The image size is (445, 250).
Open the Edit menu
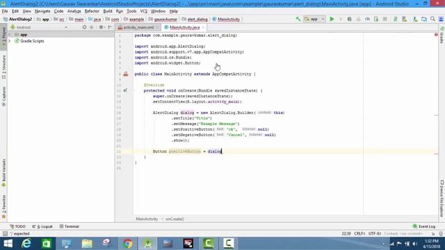pyautogui.click(x=15, y=11)
